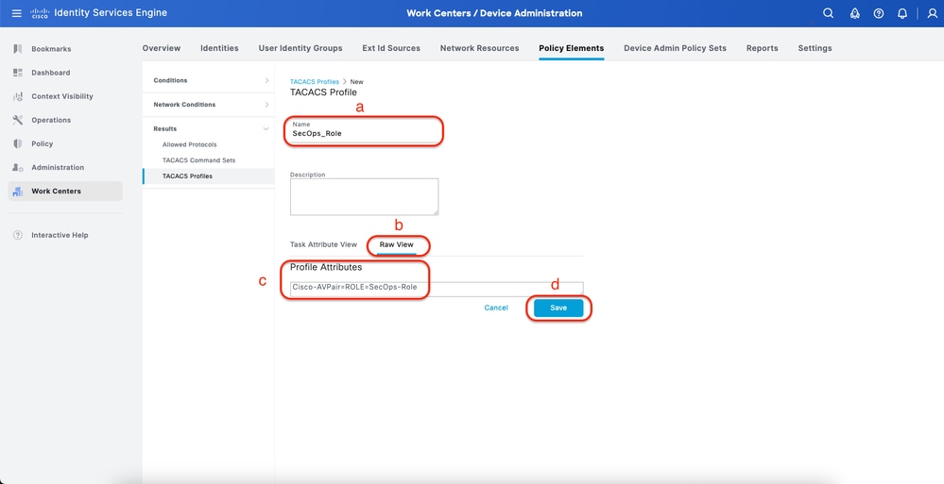Expand the Network Conditions chevron
This screenshot has width=944, height=484.
(266, 105)
